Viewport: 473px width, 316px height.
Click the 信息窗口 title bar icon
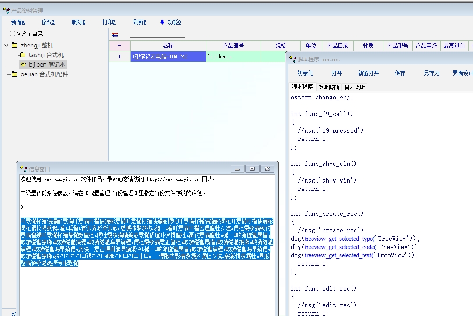(24, 169)
